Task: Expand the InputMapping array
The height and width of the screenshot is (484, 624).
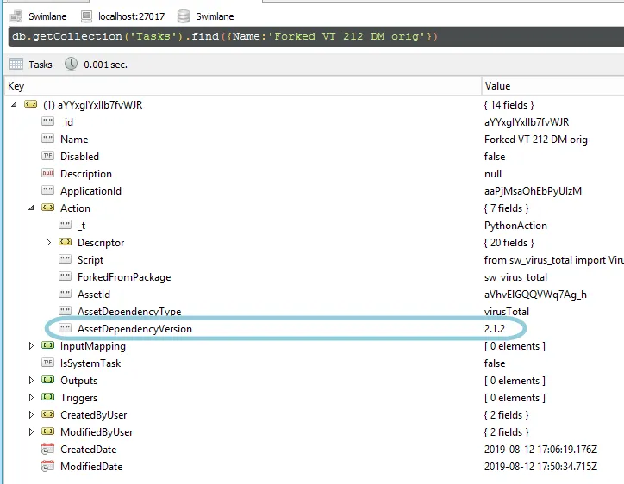Action: pos(31,345)
